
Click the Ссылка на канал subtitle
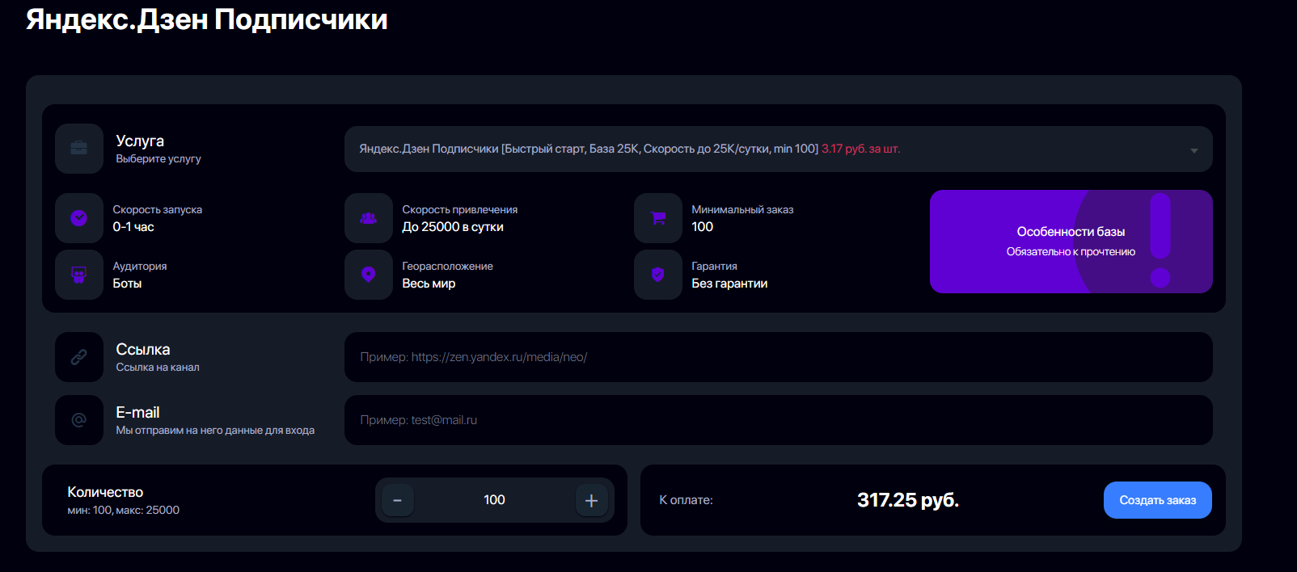pos(158,367)
